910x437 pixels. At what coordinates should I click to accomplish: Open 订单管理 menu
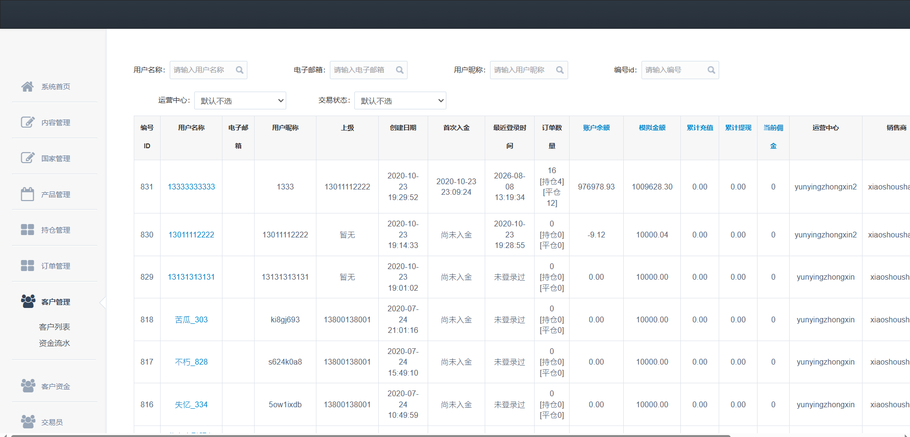56,266
